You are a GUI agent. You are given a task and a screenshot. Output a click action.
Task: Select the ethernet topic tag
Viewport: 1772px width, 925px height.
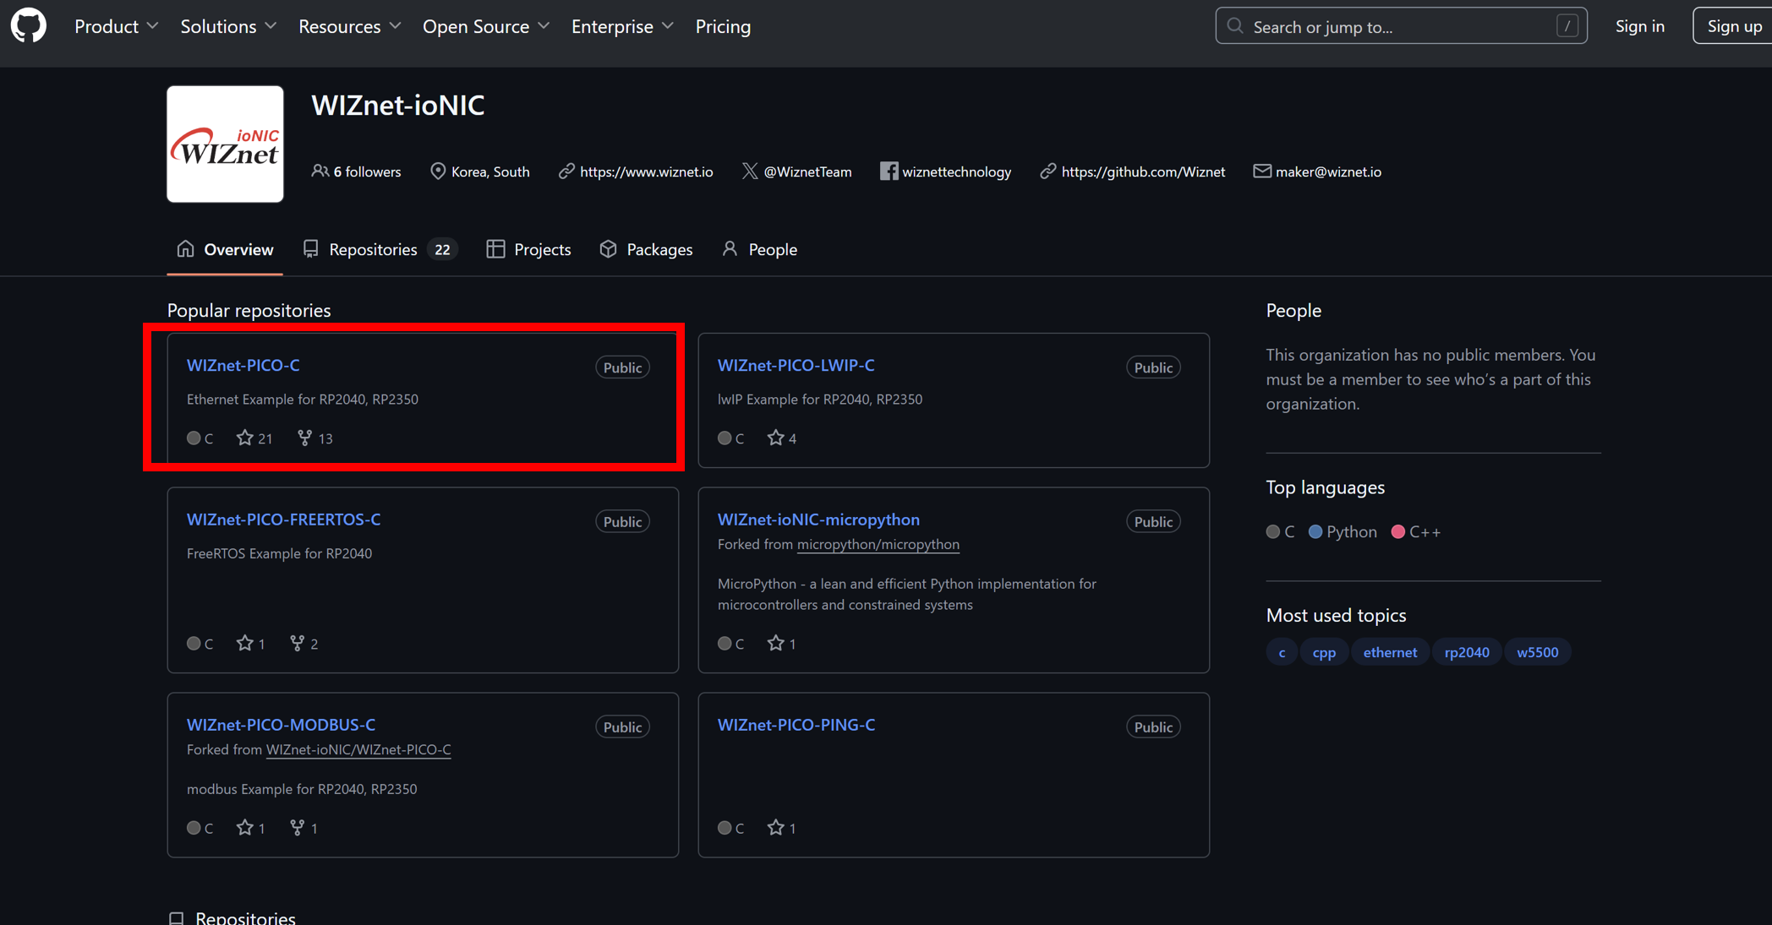1390,652
